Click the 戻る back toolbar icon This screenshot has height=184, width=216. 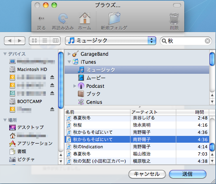point(41,18)
